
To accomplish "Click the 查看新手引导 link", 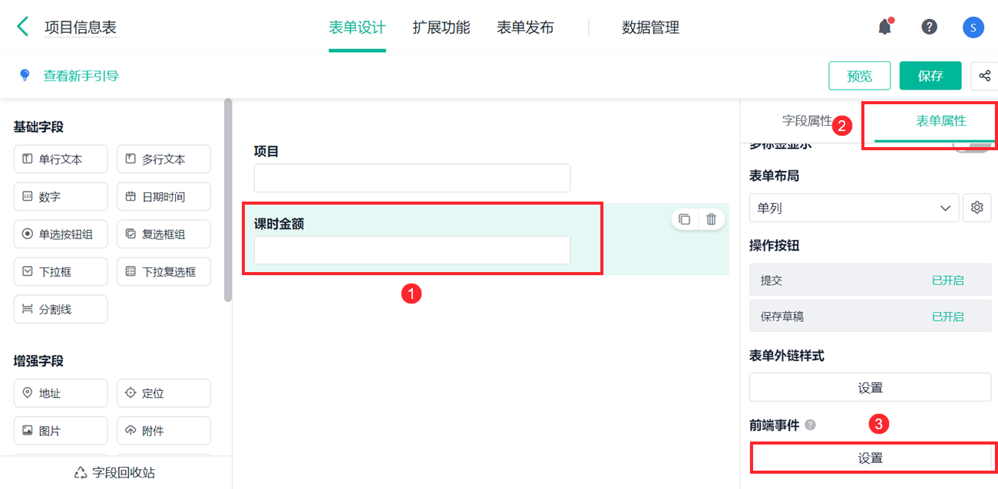I will [x=81, y=76].
